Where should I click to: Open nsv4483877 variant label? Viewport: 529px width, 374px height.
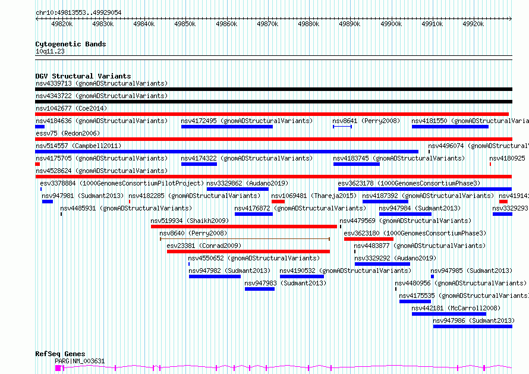420,246
